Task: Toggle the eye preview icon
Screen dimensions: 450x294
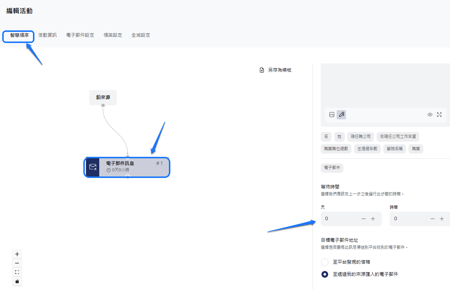Action: click(x=430, y=115)
